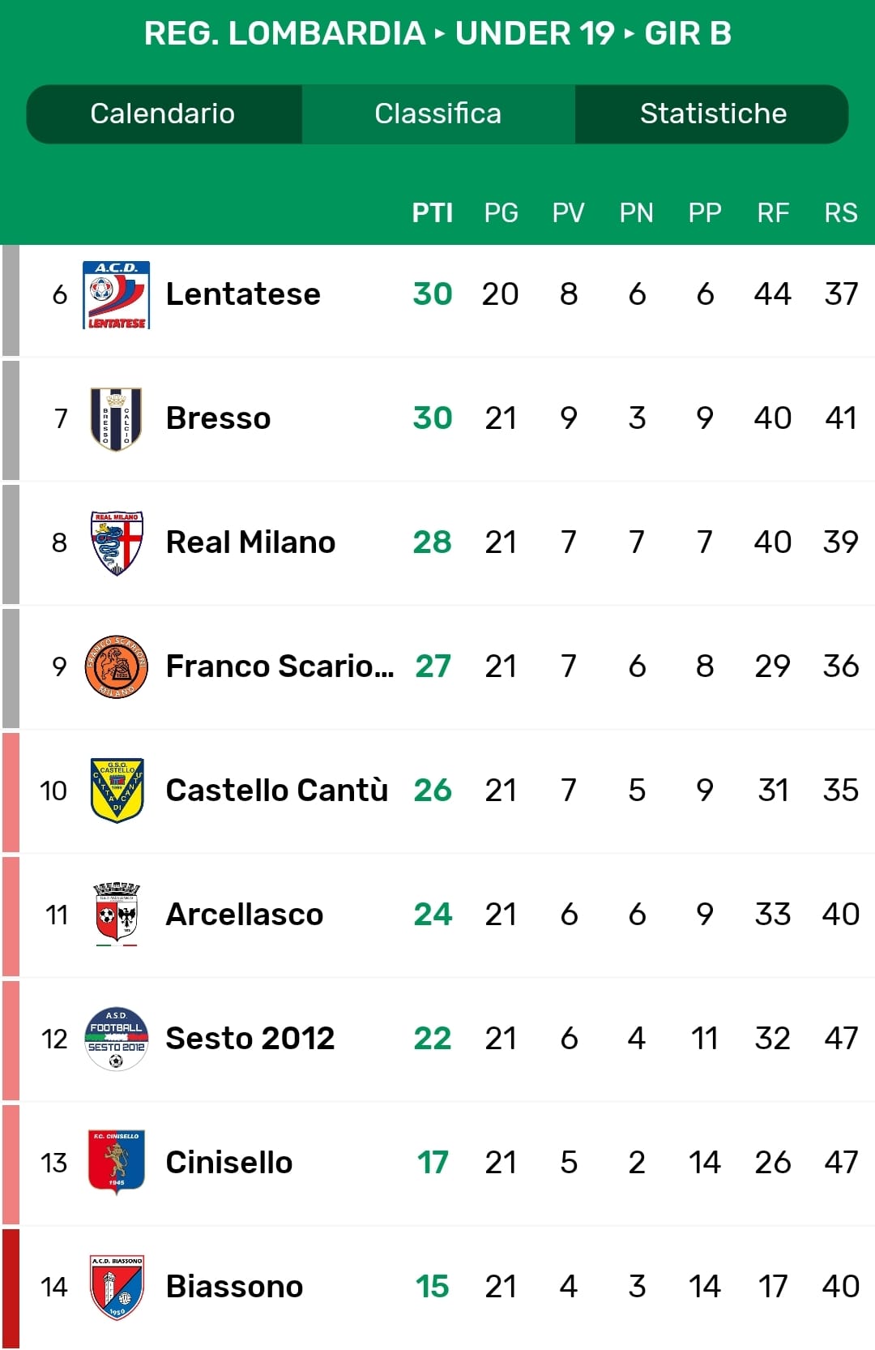Image resolution: width=875 pixels, height=1350 pixels.
Task: Tap the PG column header
Action: pyautogui.click(x=501, y=212)
